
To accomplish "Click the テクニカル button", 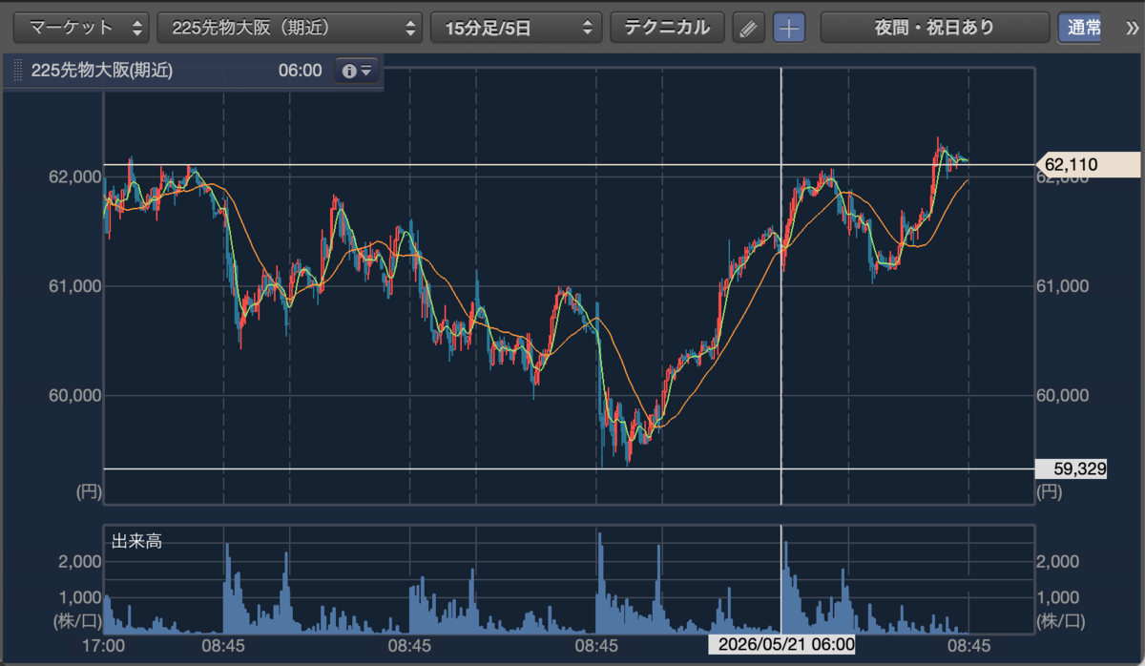I will click(x=667, y=27).
